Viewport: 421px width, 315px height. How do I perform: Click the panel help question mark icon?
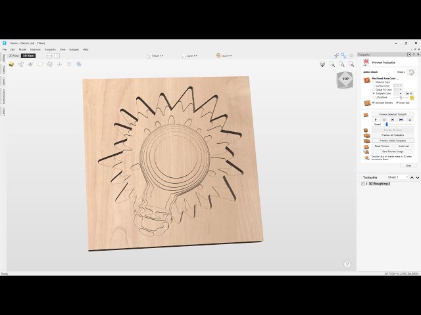[x=414, y=54]
